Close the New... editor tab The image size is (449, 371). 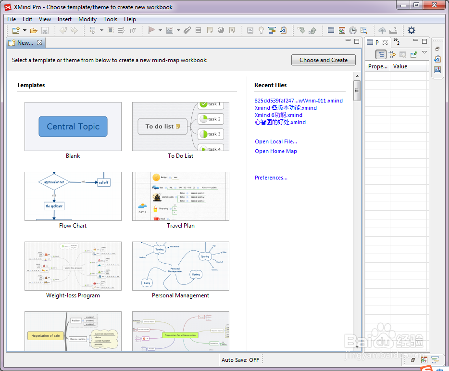(39, 42)
